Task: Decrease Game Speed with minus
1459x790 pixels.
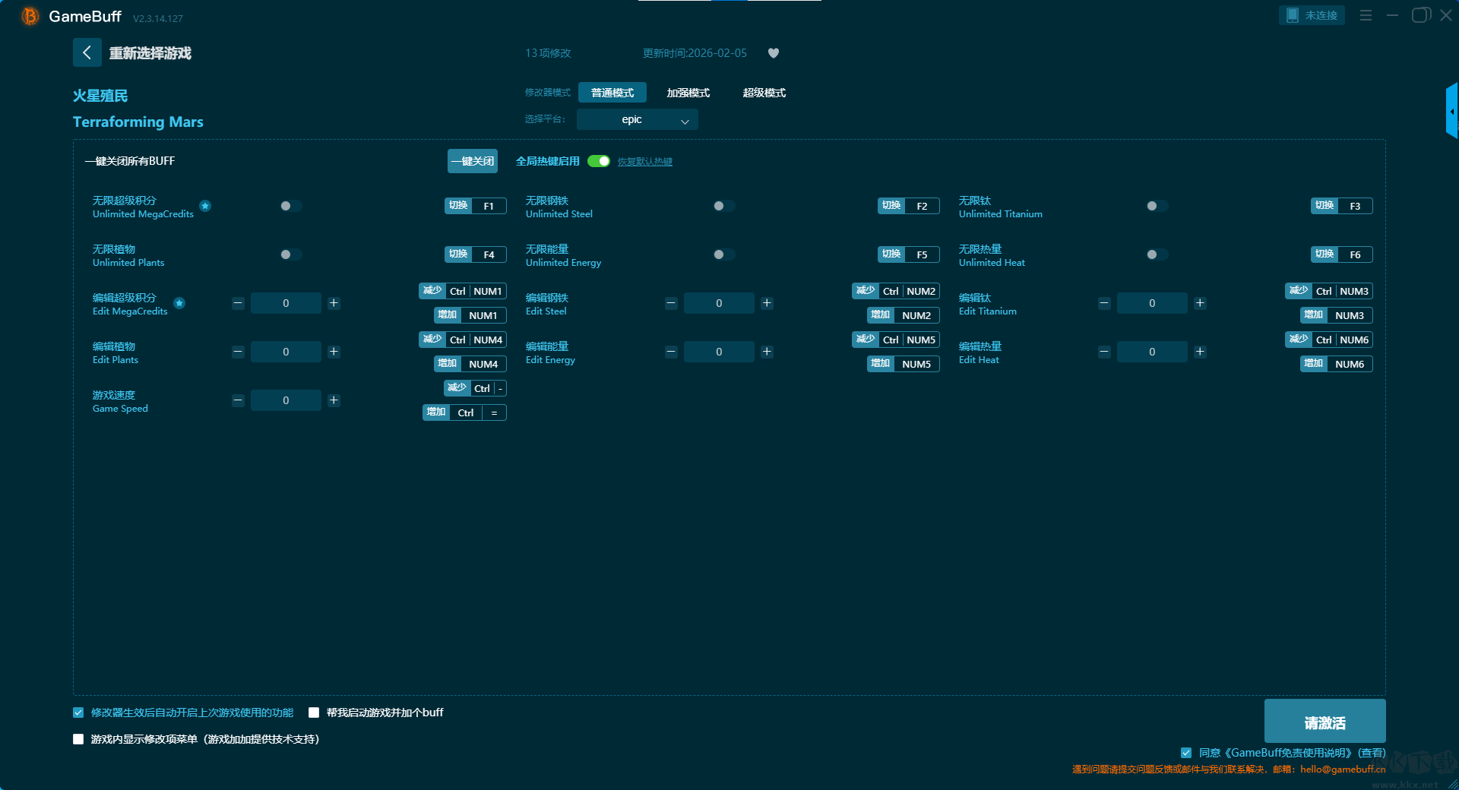Action: tap(238, 400)
